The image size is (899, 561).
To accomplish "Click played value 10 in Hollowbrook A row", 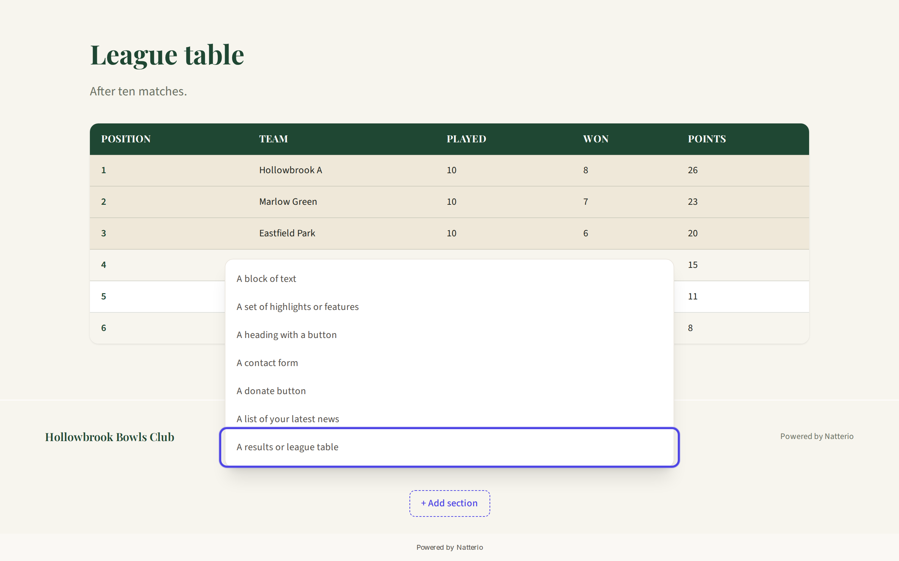I will [451, 170].
